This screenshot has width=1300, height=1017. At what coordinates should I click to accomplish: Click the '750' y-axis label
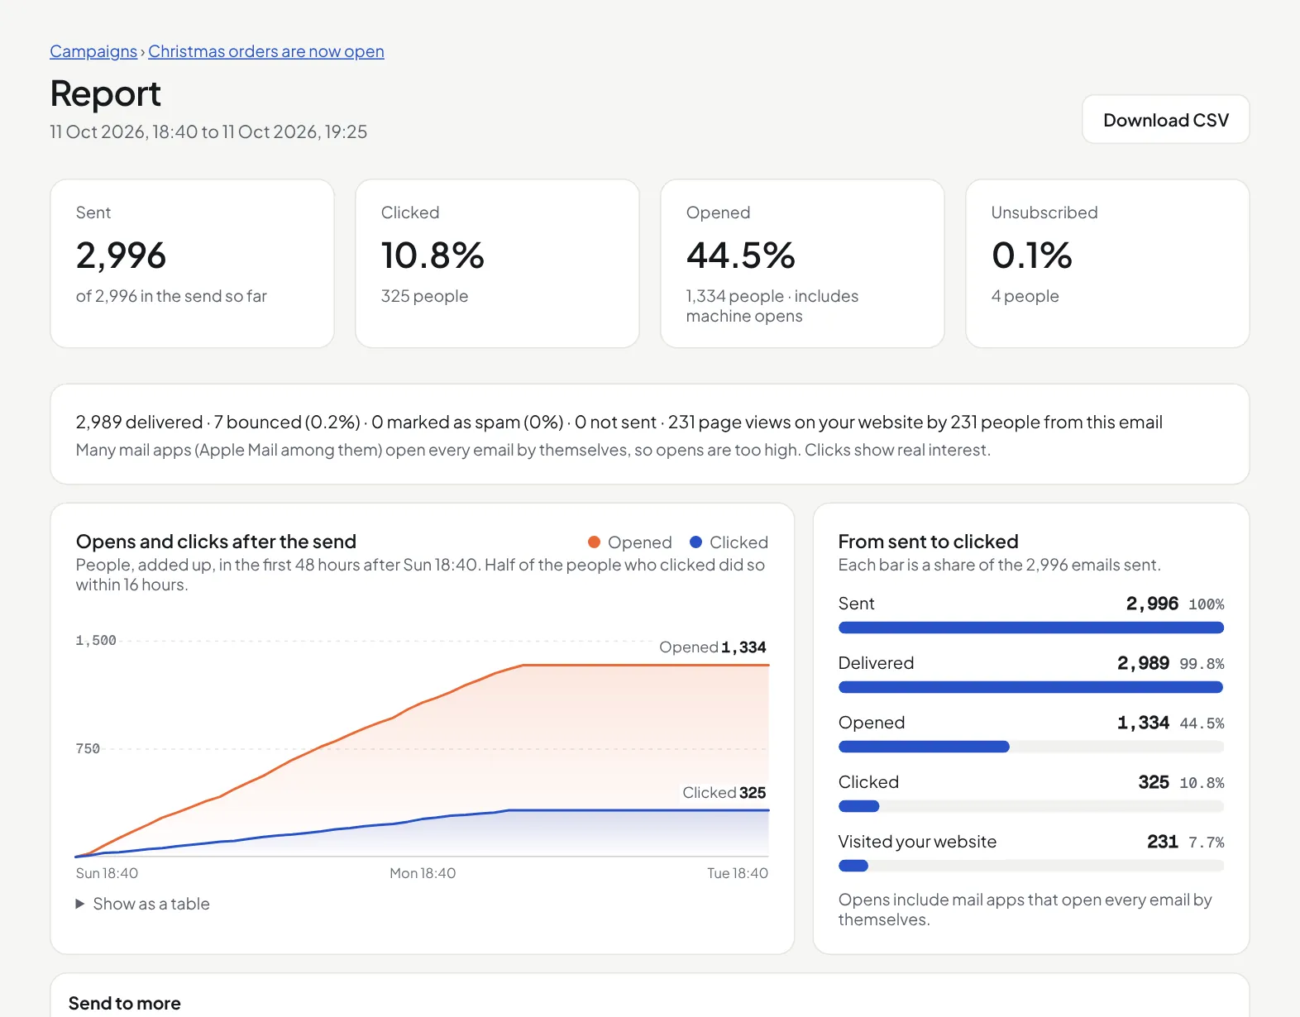(88, 749)
